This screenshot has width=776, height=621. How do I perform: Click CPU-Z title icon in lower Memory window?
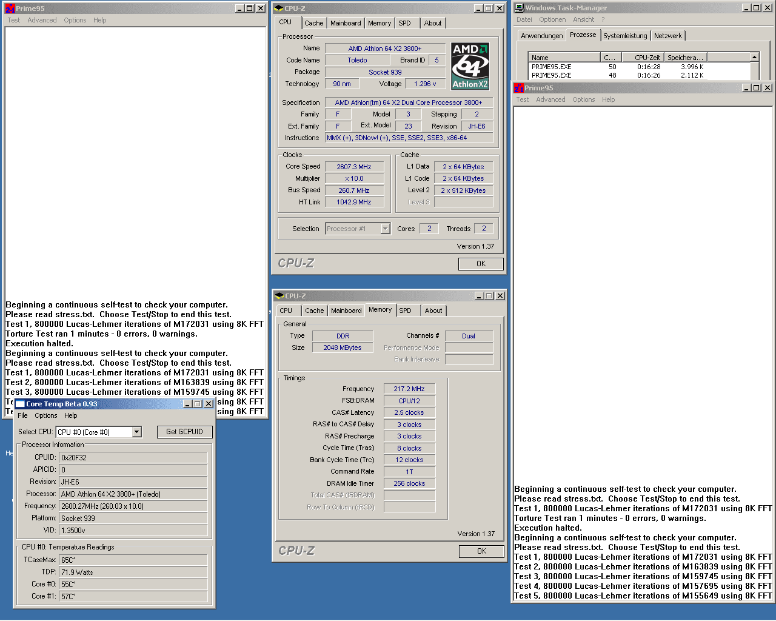[x=279, y=296]
